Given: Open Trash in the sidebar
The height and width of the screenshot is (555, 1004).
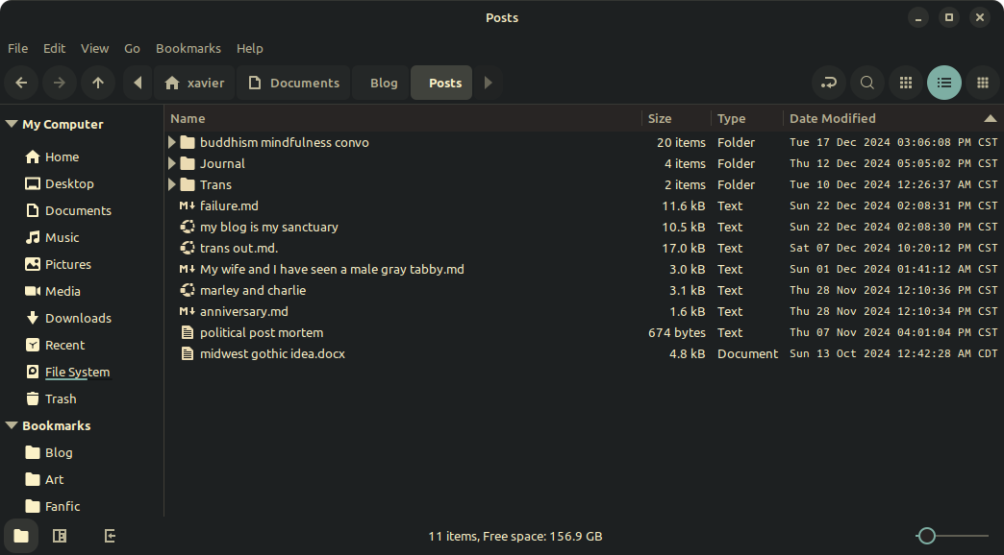Looking at the screenshot, I should click(61, 398).
